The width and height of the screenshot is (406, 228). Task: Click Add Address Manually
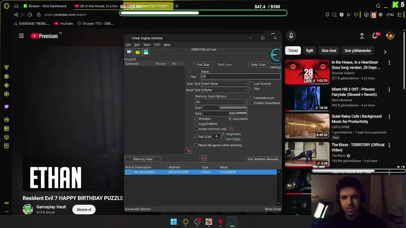click(x=263, y=159)
